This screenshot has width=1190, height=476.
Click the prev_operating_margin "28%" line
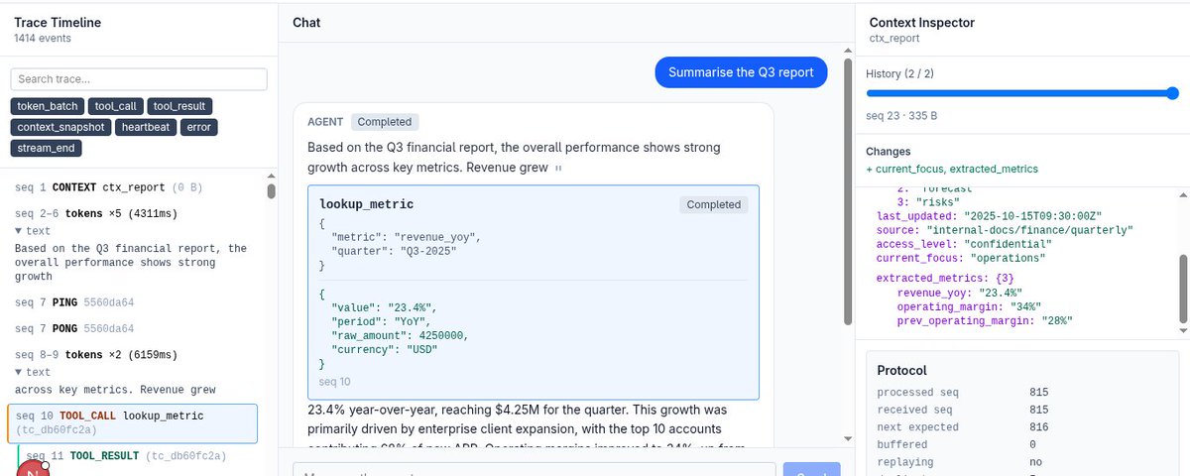984,320
